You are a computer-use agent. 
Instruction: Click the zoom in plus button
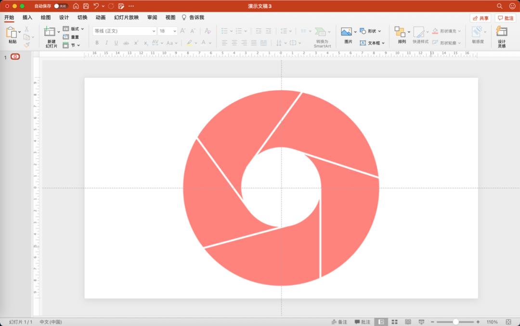pyautogui.click(x=478, y=322)
